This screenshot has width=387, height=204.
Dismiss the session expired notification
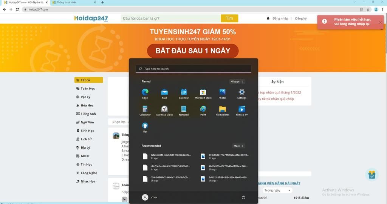click(x=380, y=22)
